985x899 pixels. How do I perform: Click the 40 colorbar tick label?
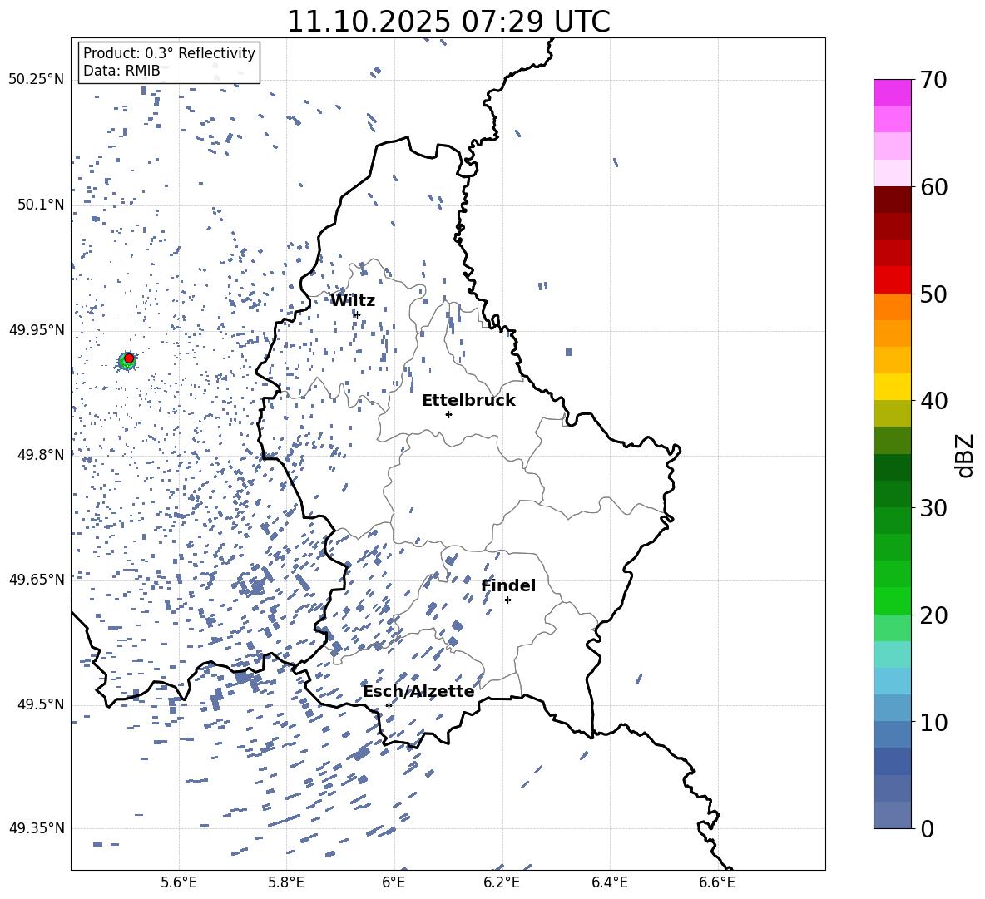click(x=934, y=401)
